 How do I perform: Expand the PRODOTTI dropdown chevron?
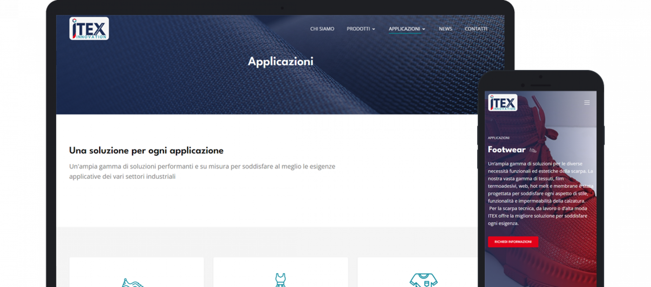pos(374,29)
